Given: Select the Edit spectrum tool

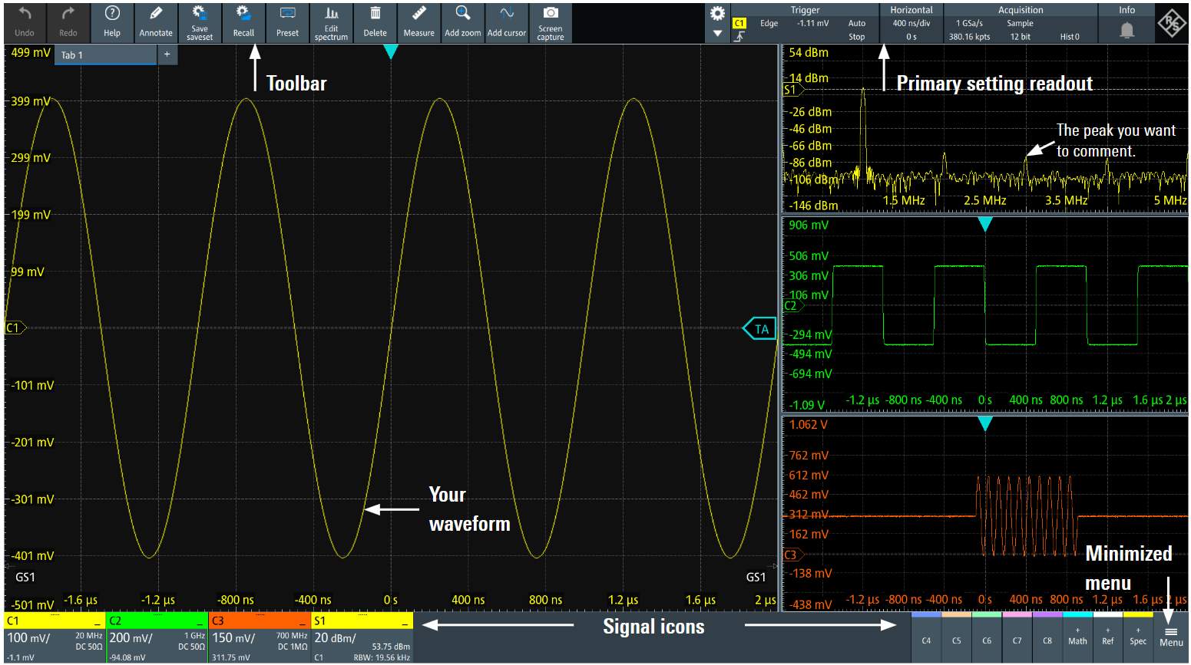Looking at the screenshot, I should coord(331,22).
